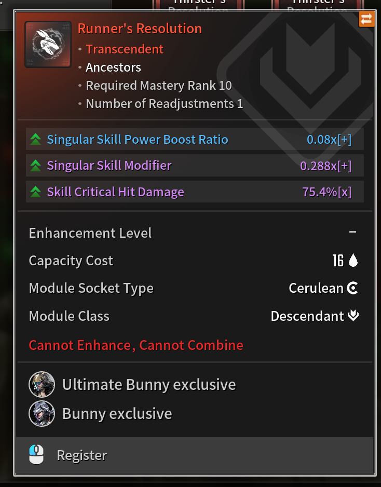Click the mouse left-click Register icon
Screen dimensions: 381x487
coord(36,455)
